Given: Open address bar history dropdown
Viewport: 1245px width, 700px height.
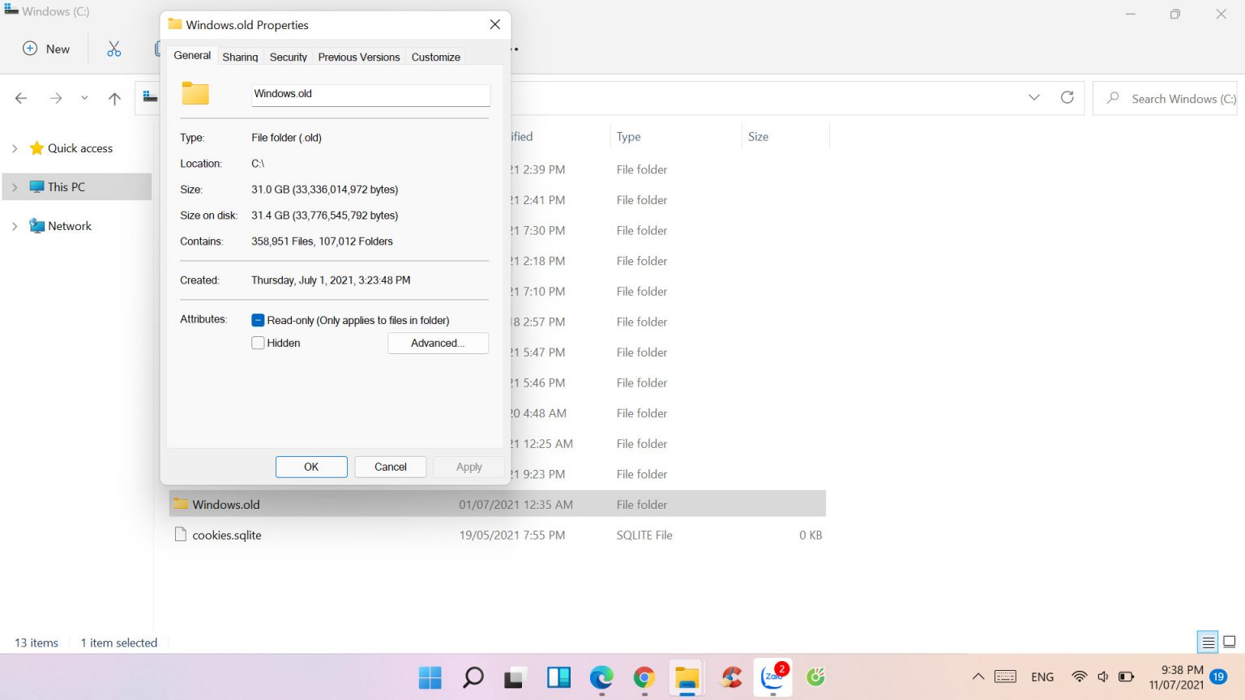Looking at the screenshot, I should point(1033,98).
